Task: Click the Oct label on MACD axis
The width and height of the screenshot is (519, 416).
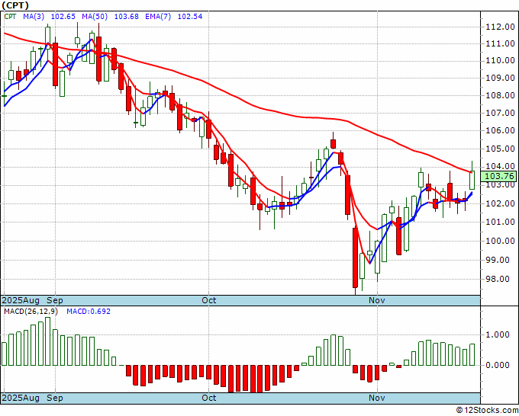Action: [209, 398]
